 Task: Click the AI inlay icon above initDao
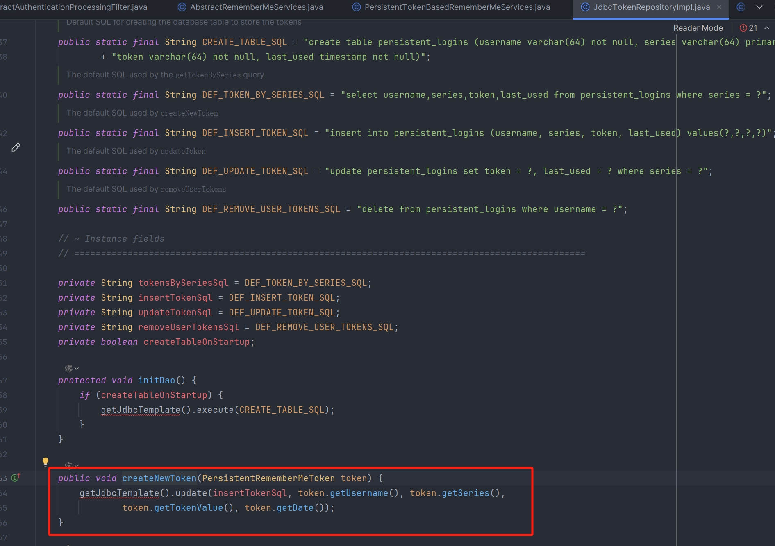pos(68,369)
